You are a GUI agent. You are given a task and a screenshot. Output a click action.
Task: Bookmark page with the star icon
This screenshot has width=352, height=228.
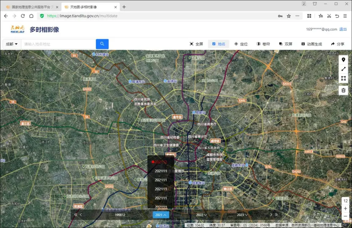point(289,16)
